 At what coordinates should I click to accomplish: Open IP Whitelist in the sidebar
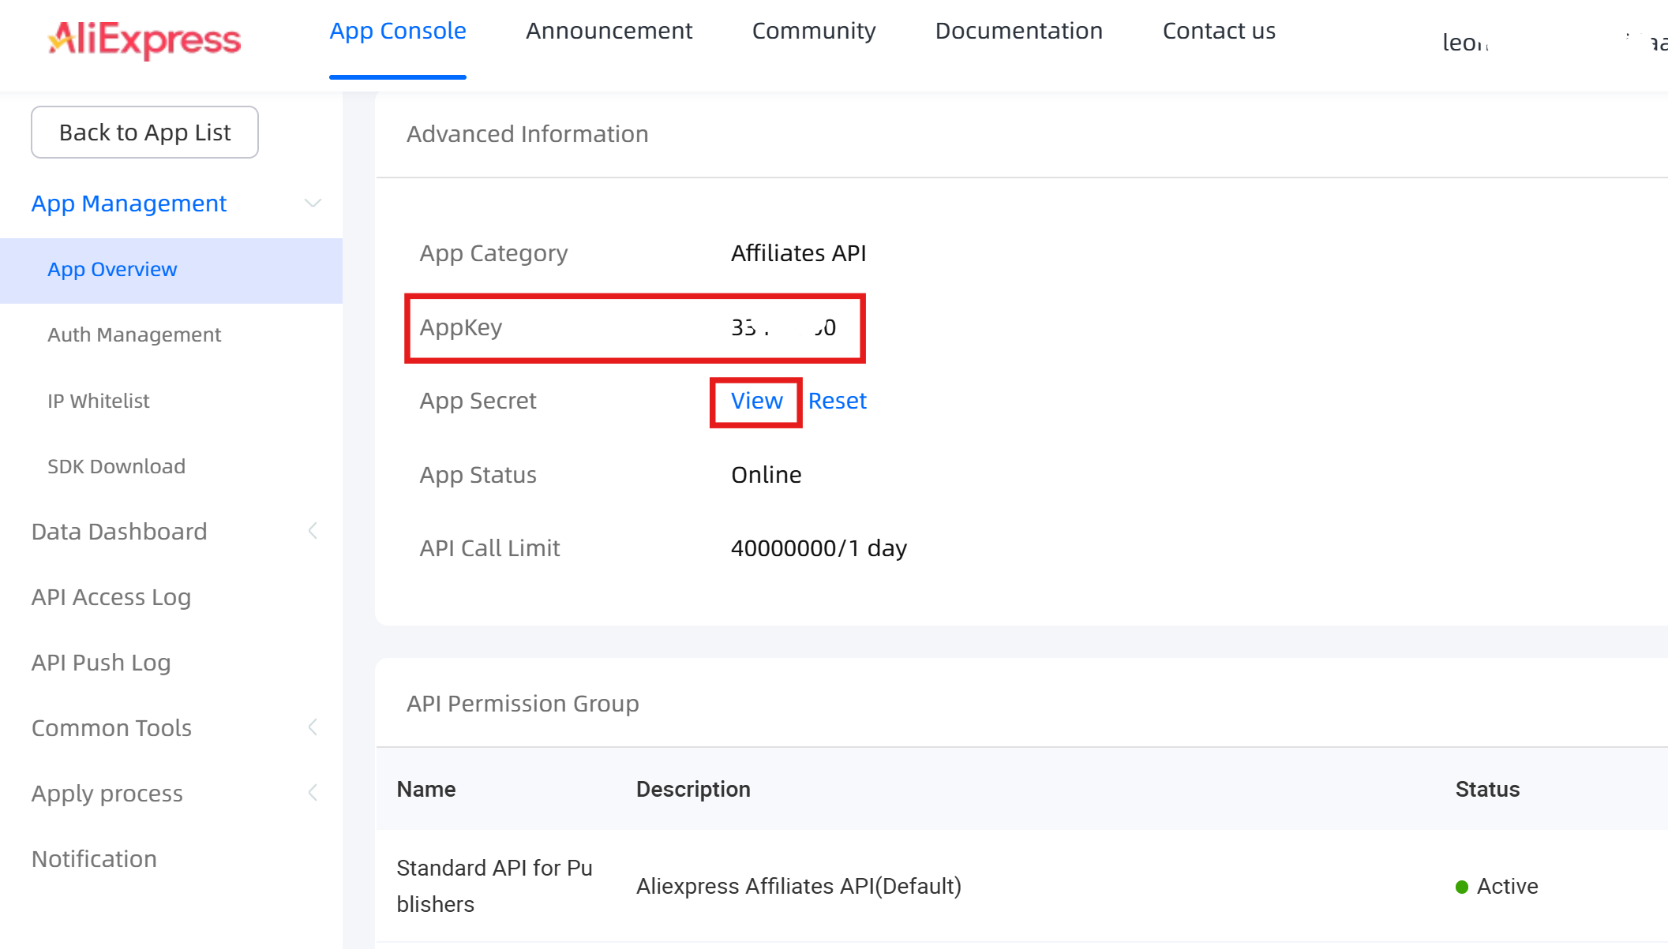click(99, 401)
